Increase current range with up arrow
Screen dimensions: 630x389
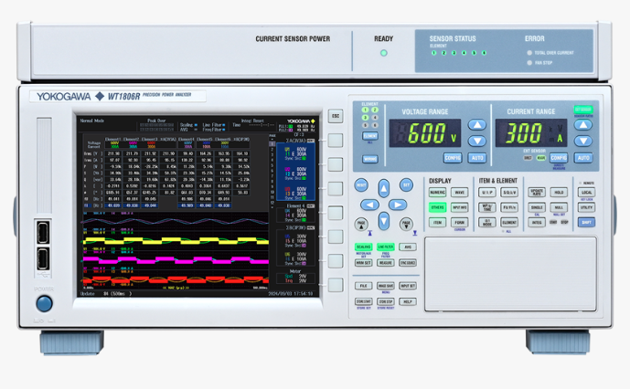coord(583,125)
